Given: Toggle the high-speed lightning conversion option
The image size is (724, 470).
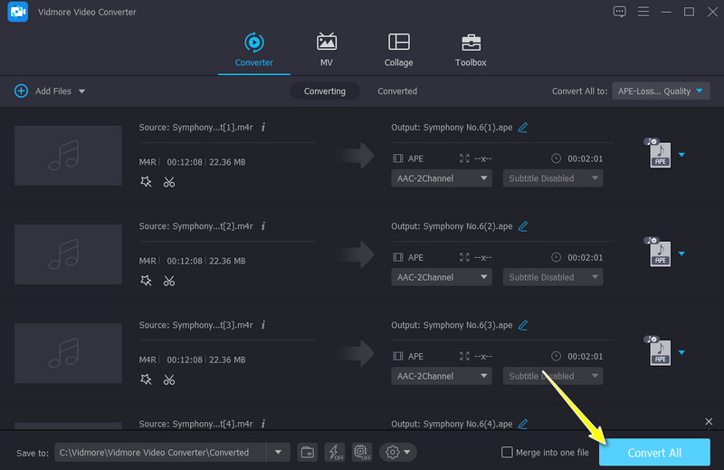Looking at the screenshot, I should 334,452.
